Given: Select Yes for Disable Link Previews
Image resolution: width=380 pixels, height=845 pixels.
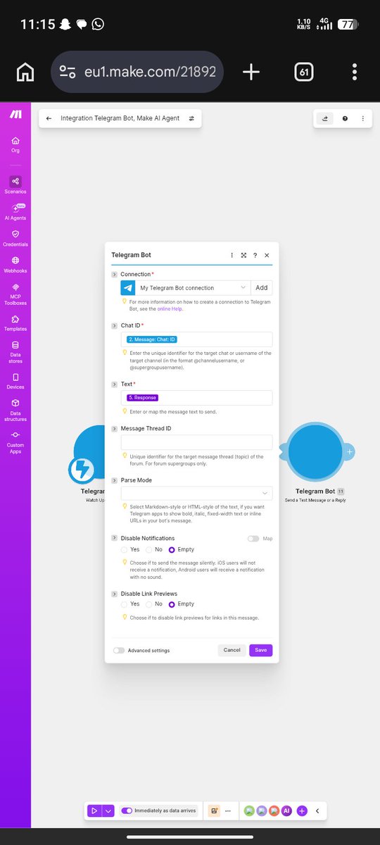Looking at the screenshot, I should coord(125,604).
